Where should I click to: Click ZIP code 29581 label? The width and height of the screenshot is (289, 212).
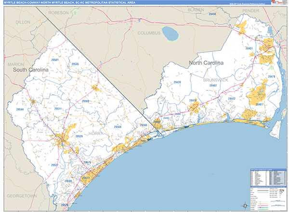click(54, 60)
